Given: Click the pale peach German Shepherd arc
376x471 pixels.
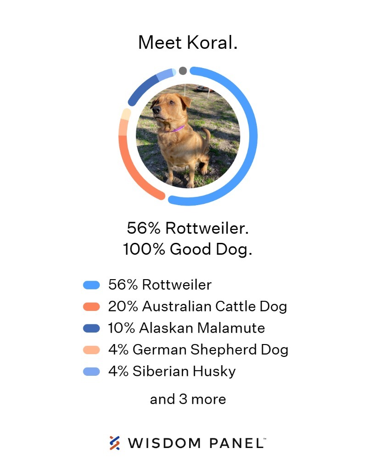Looking at the screenshot, I should coord(123,127).
